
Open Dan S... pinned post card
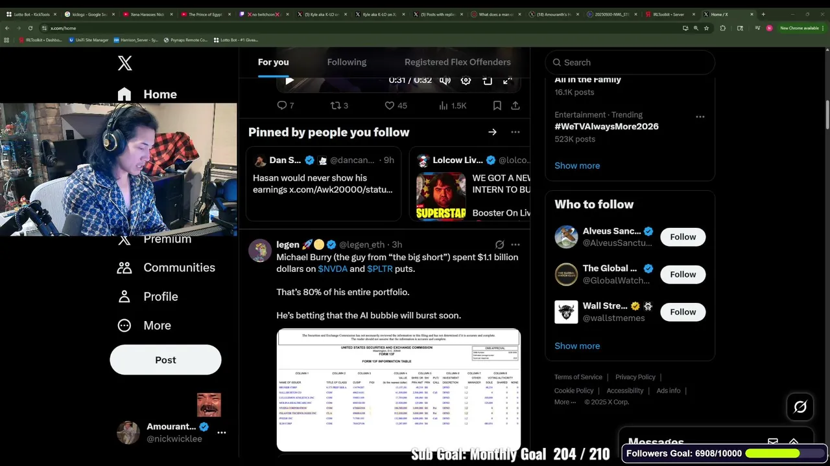(x=324, y=184)
